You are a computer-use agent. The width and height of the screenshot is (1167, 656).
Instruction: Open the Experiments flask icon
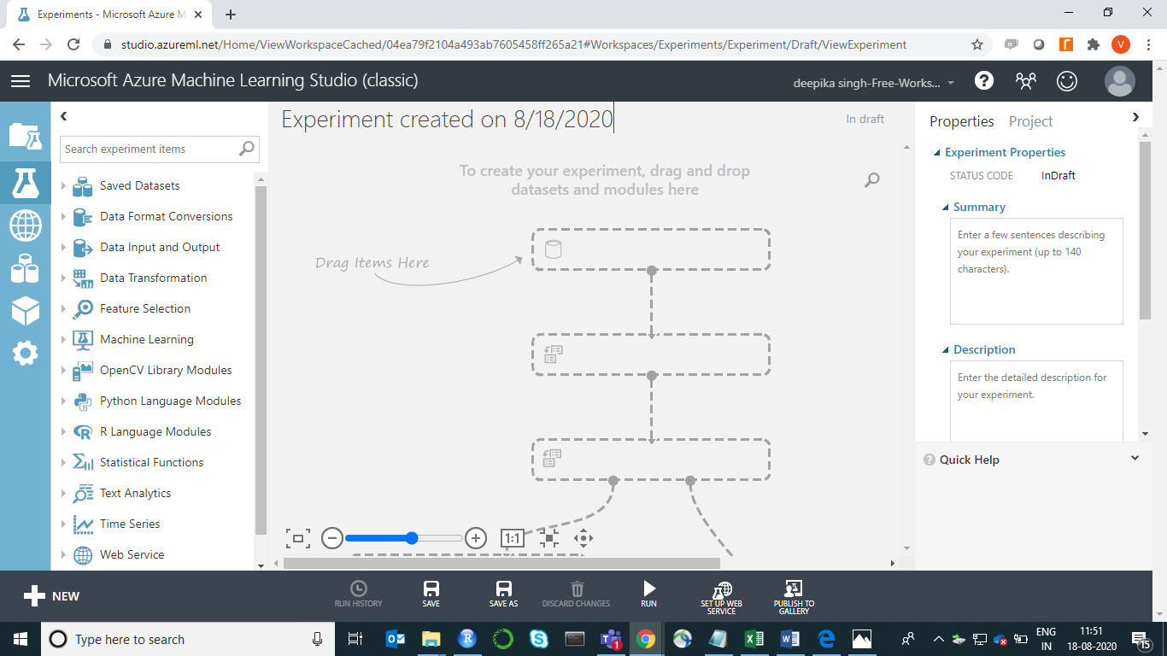coord(25,181)
